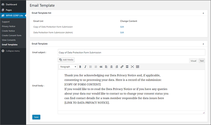Image resolution: width=211 pixels, height=125 pixels.
Task: Apply blockquote formatting
Action: coord(101,67)
